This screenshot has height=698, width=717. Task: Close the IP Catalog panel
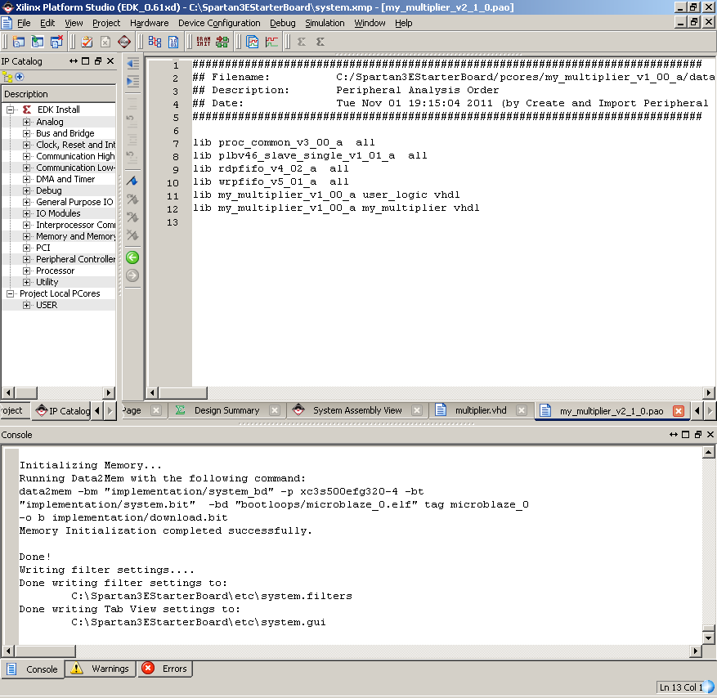pos(110,61)
